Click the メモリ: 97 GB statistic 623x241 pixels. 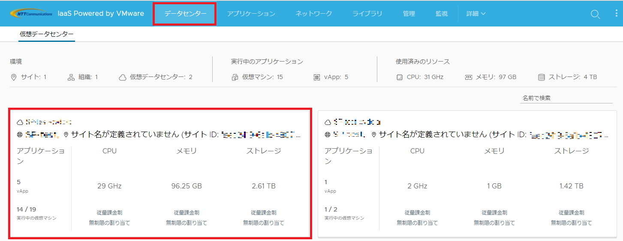pyautogui.click(x=491, y=77)
